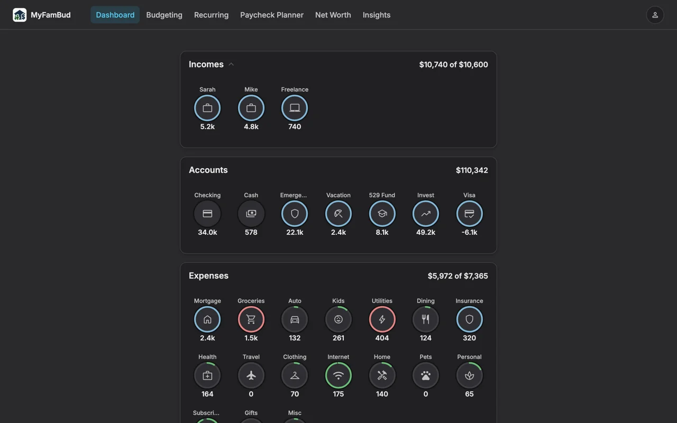Click the Expenses section heading

click(208, 276)
